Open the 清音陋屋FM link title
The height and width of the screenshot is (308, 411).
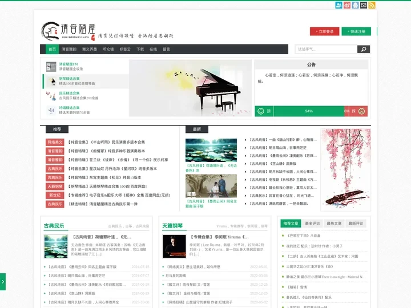click(68, 64)
